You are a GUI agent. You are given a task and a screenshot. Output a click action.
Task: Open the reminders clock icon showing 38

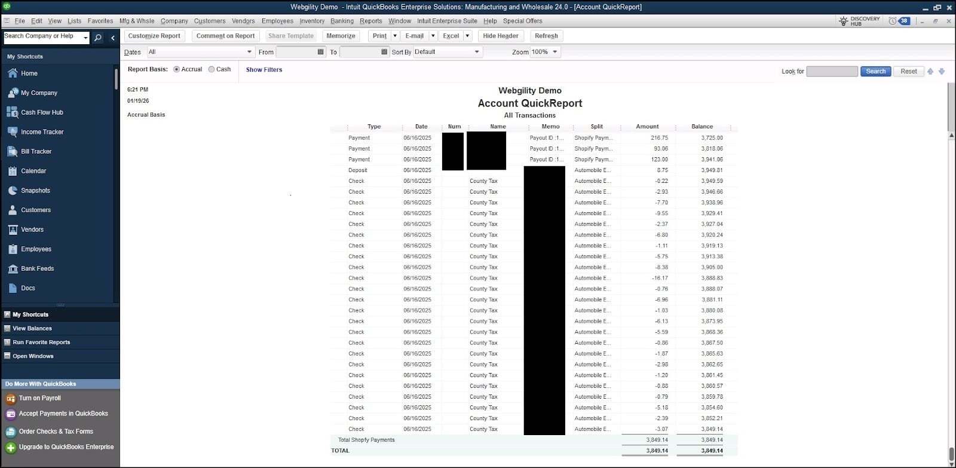[892, 21]
